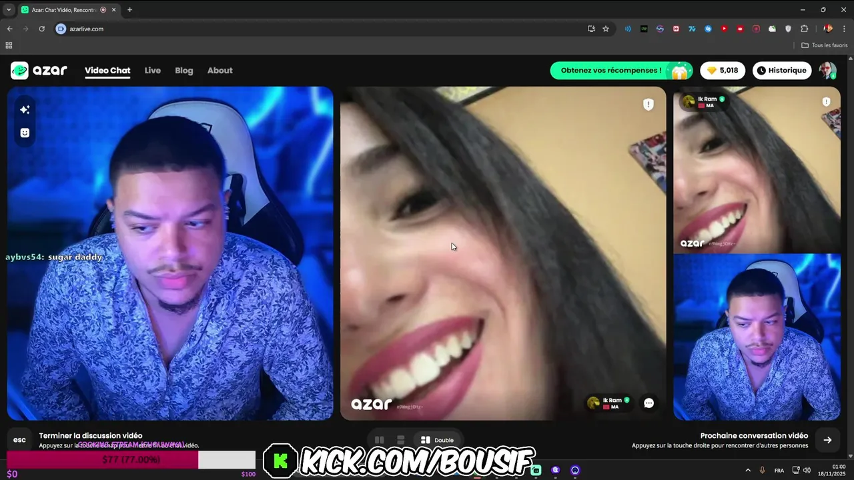End the chat with the esc button

click(x=19, y=440)
